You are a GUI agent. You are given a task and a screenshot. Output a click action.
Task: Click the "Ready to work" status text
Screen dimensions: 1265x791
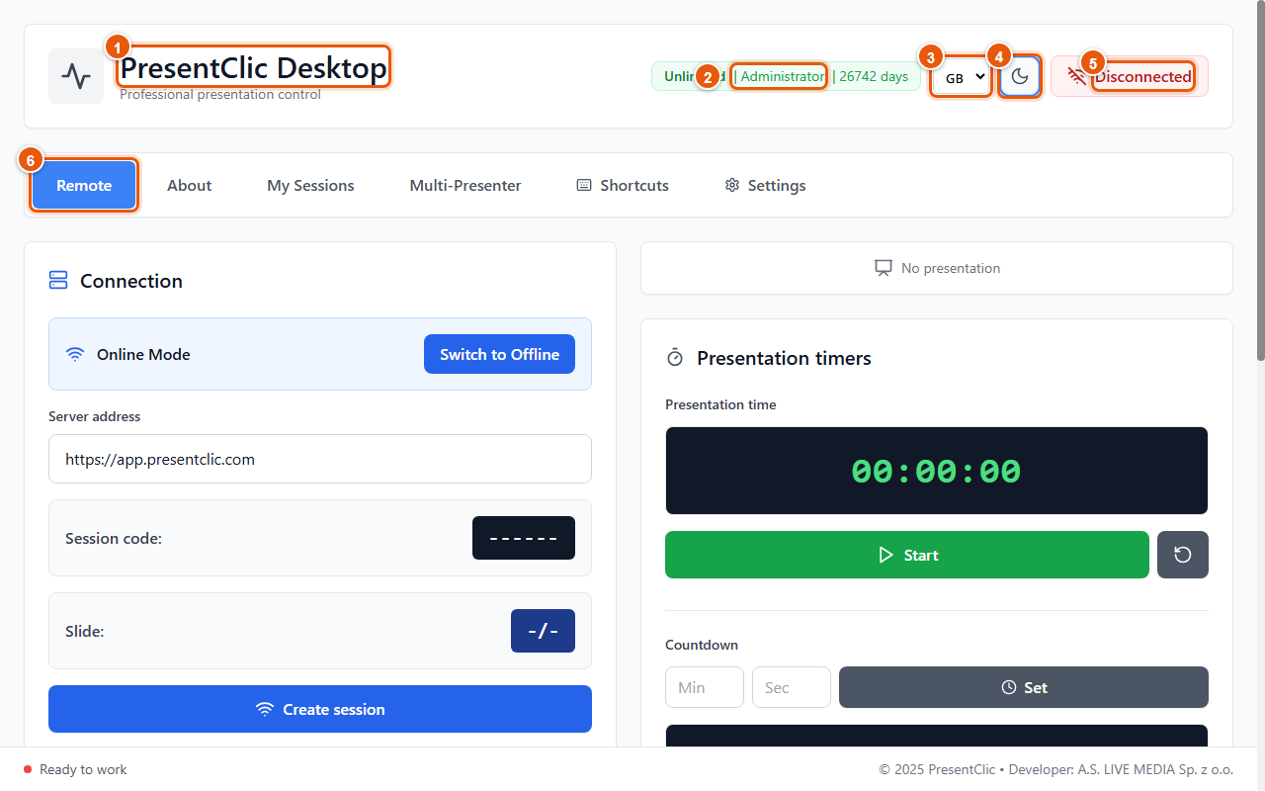point(83,769)
